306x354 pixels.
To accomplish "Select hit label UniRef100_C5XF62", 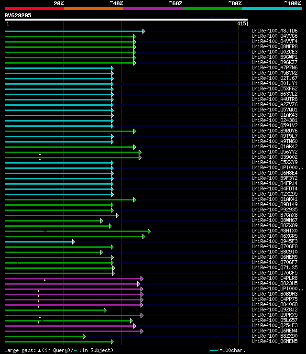I will click(274, 88).
